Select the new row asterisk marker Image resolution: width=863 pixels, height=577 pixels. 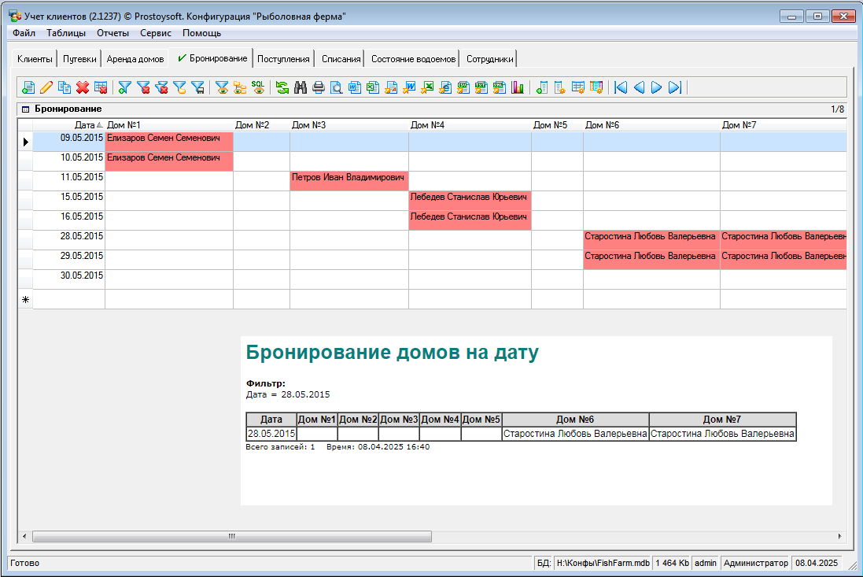pos(25,300)
